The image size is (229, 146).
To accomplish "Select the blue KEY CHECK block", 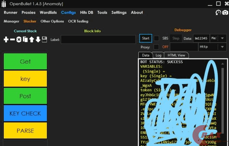I will pyautogui.click(x=25, y=113).
